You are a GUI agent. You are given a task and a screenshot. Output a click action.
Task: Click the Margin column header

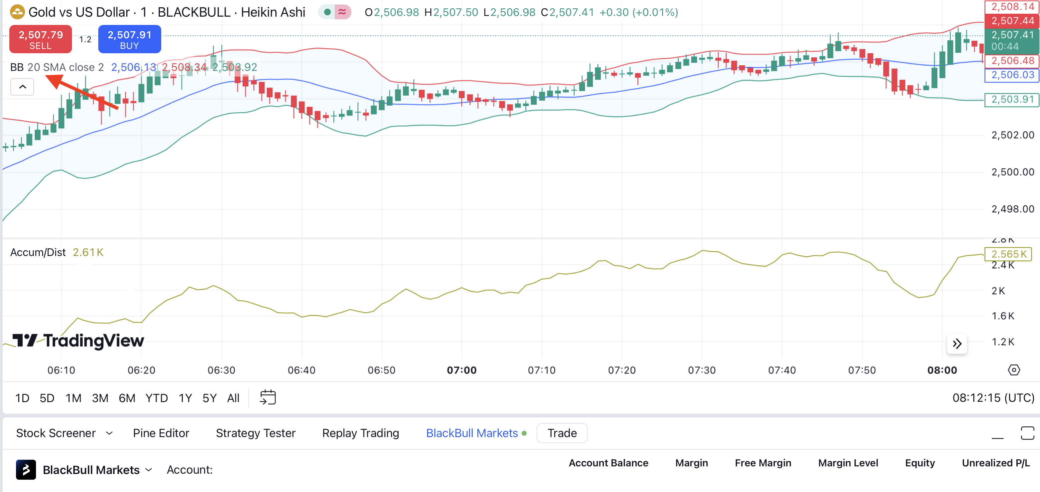pyautogui.click(x=691, y=463)
